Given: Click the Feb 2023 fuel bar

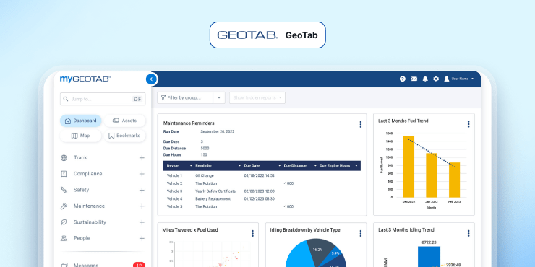Looking at the screenshot, I should tap(454, 180).
